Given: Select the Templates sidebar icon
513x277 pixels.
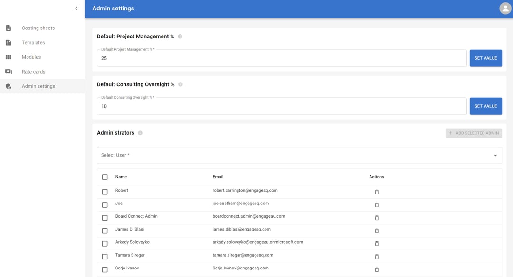Looking at the screenshot, I should pyautogui.click(x=8, y=42).
